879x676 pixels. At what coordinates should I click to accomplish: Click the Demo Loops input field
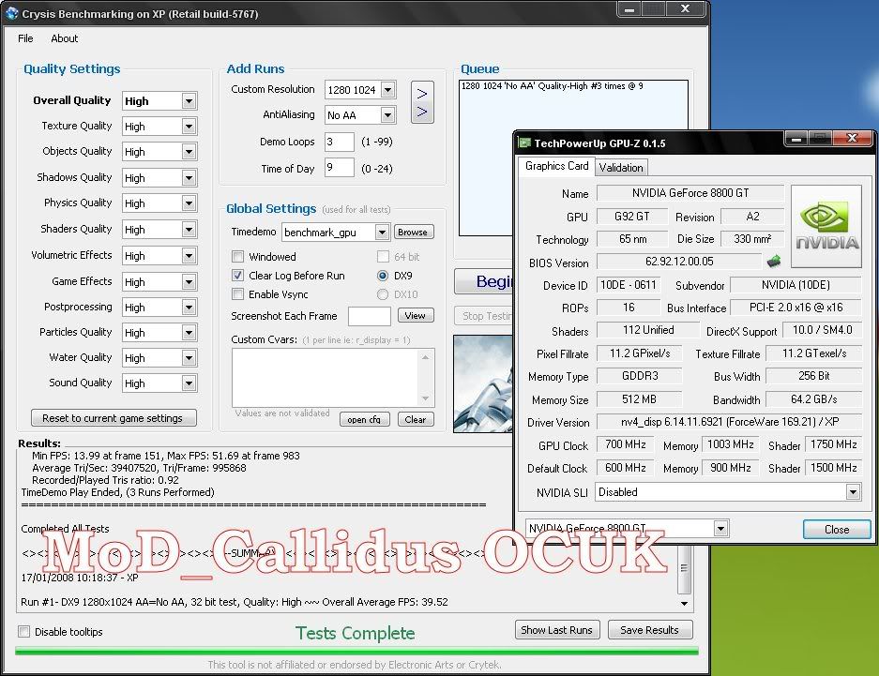340,142
